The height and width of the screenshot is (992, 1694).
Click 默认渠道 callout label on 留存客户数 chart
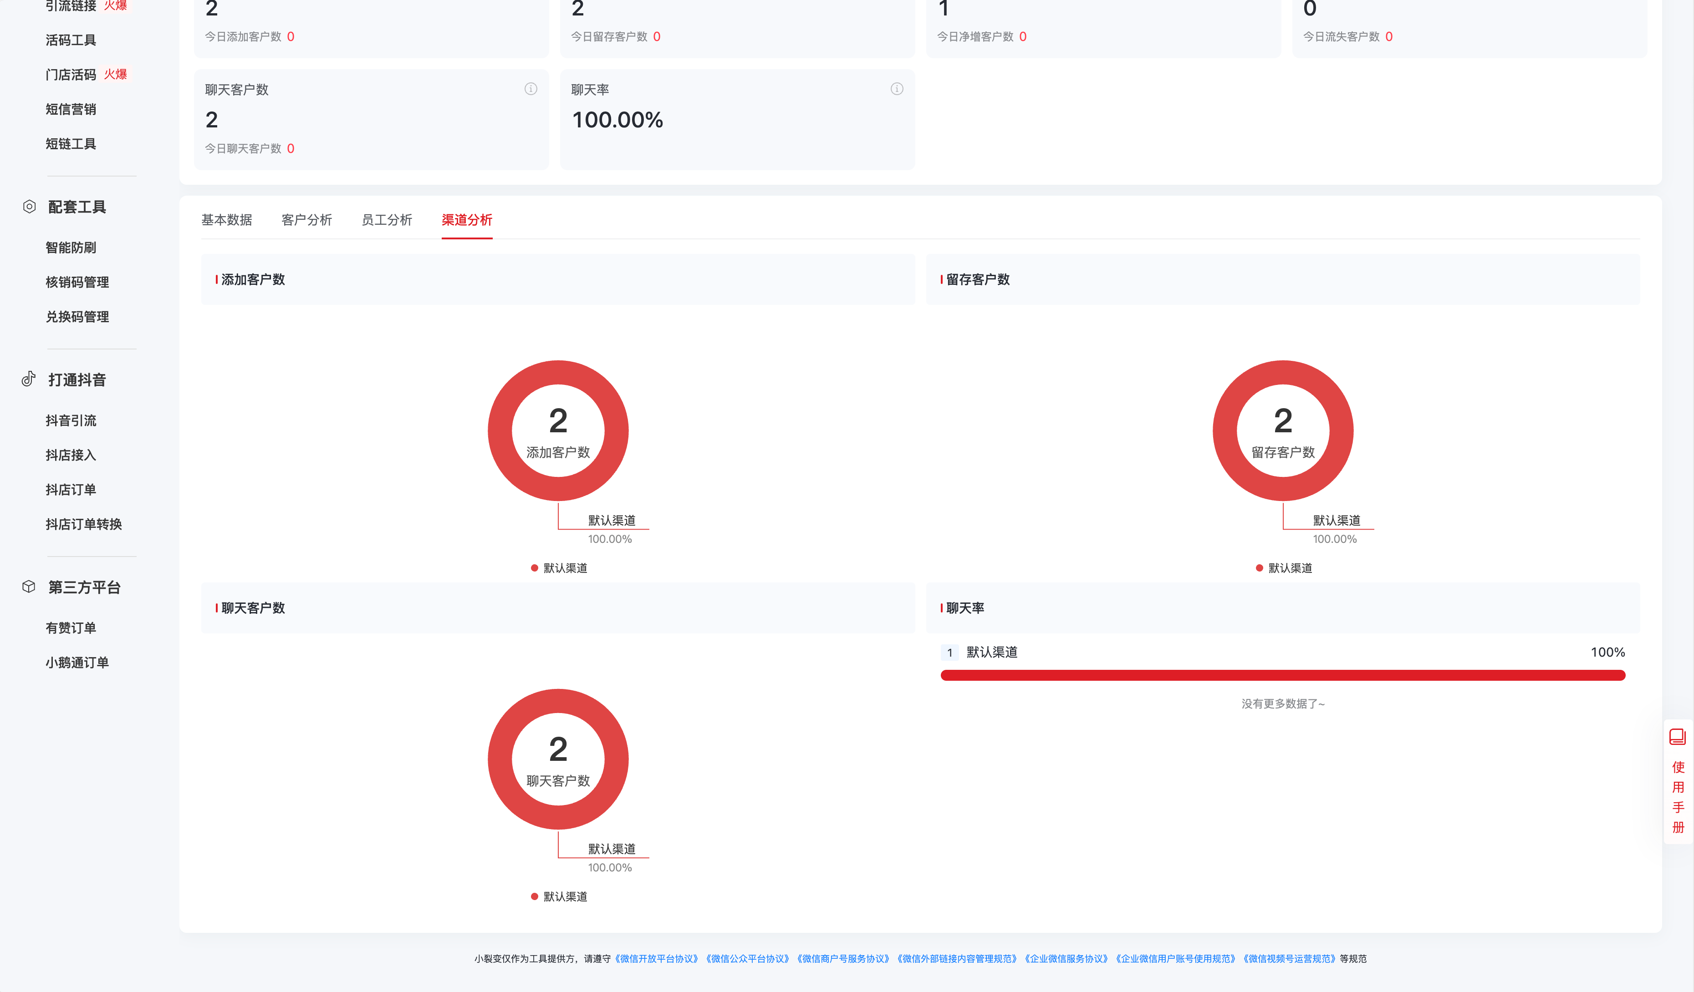pos(1337,521)
